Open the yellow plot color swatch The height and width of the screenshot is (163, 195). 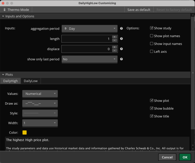point(25,133)
